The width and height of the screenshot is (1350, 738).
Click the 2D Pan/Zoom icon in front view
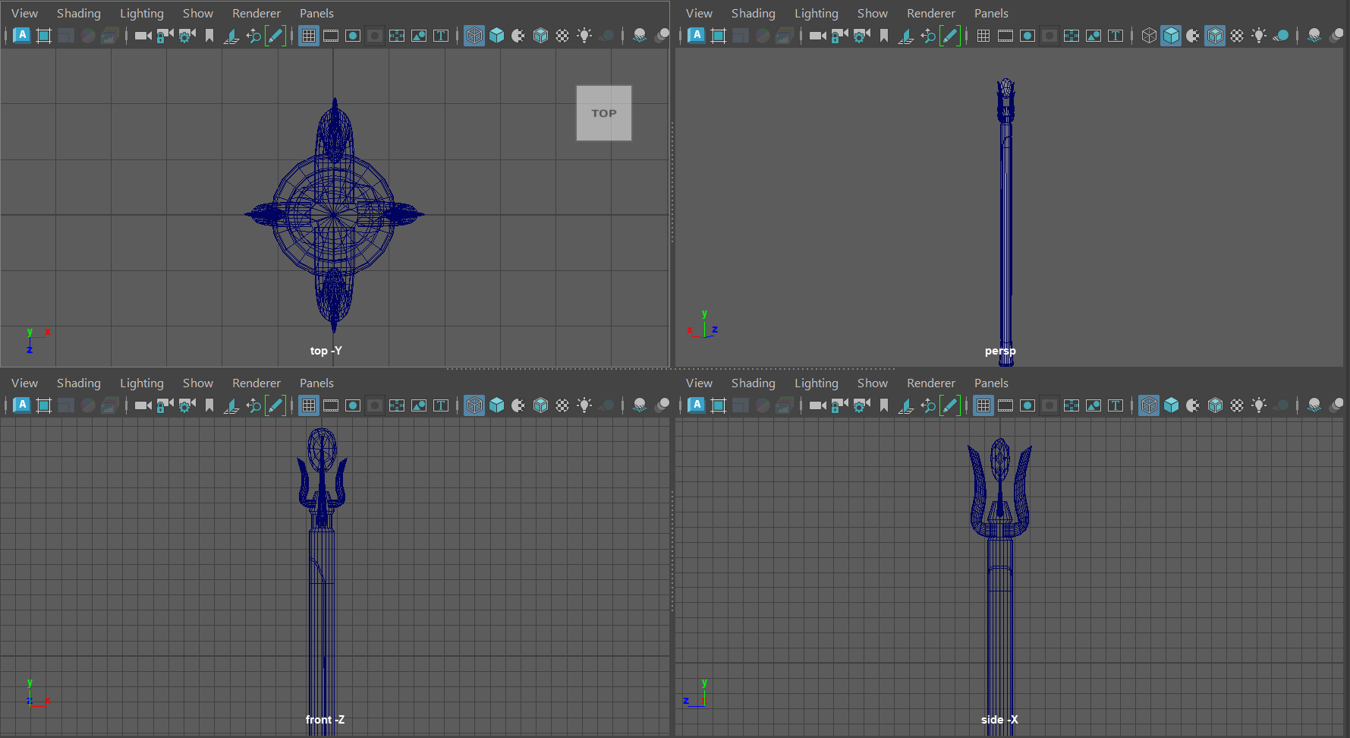pos(253,405)
